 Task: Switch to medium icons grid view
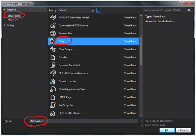pyautogui.click(x=94, y=10)
